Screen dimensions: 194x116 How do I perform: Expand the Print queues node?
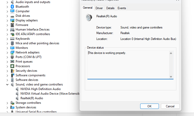7,62
